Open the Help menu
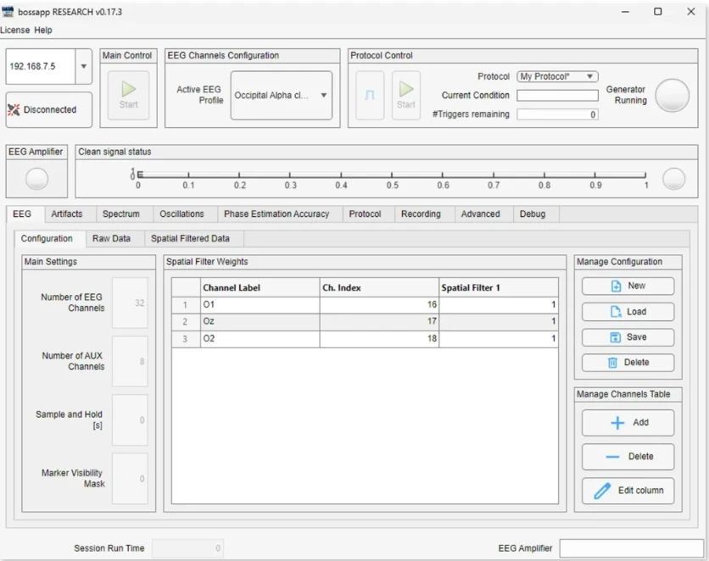This screenshot has width=709, height=561. pos(42,30)
